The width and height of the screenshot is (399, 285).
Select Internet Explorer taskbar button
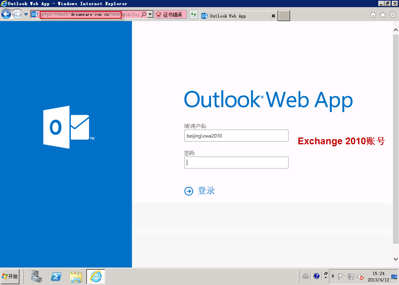[96, 277]
